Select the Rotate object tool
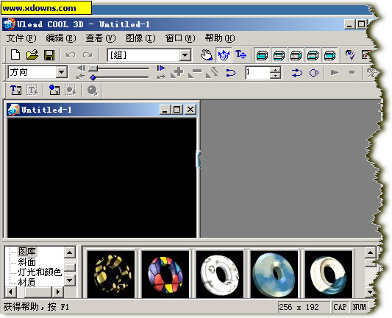 click(x=224, y=54)
